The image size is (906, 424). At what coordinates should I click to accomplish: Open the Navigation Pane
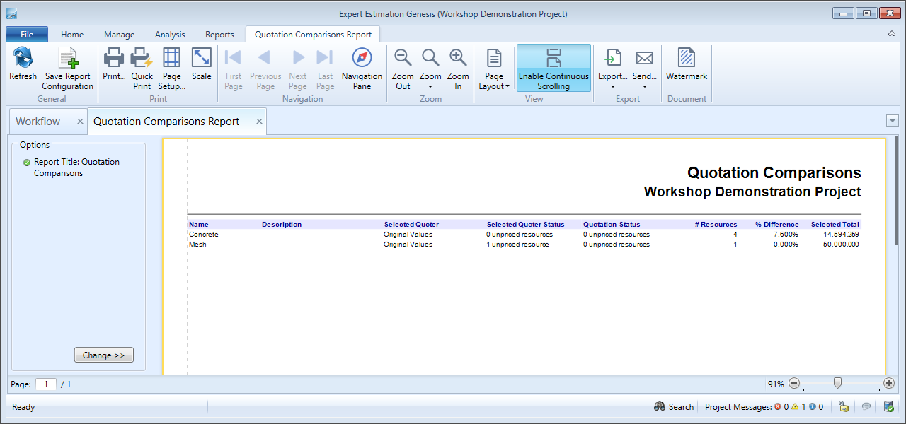pos(362,69)
